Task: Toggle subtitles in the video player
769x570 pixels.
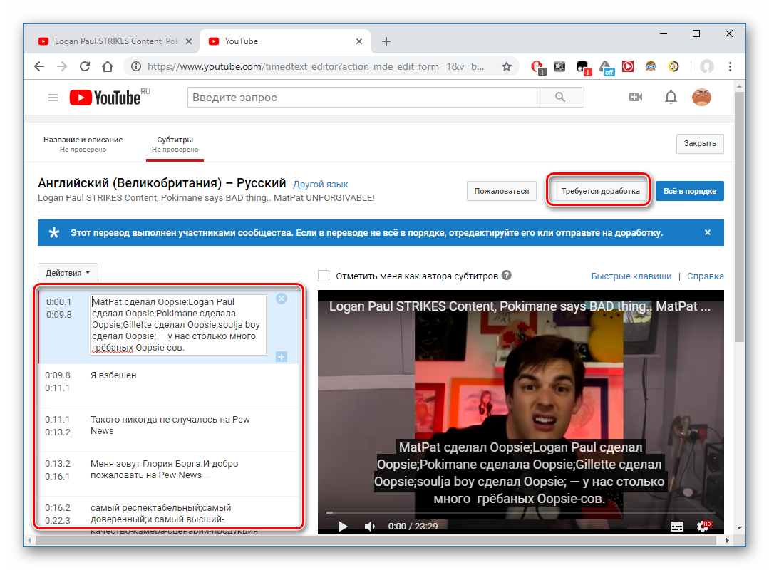Action: pos(677,526)
